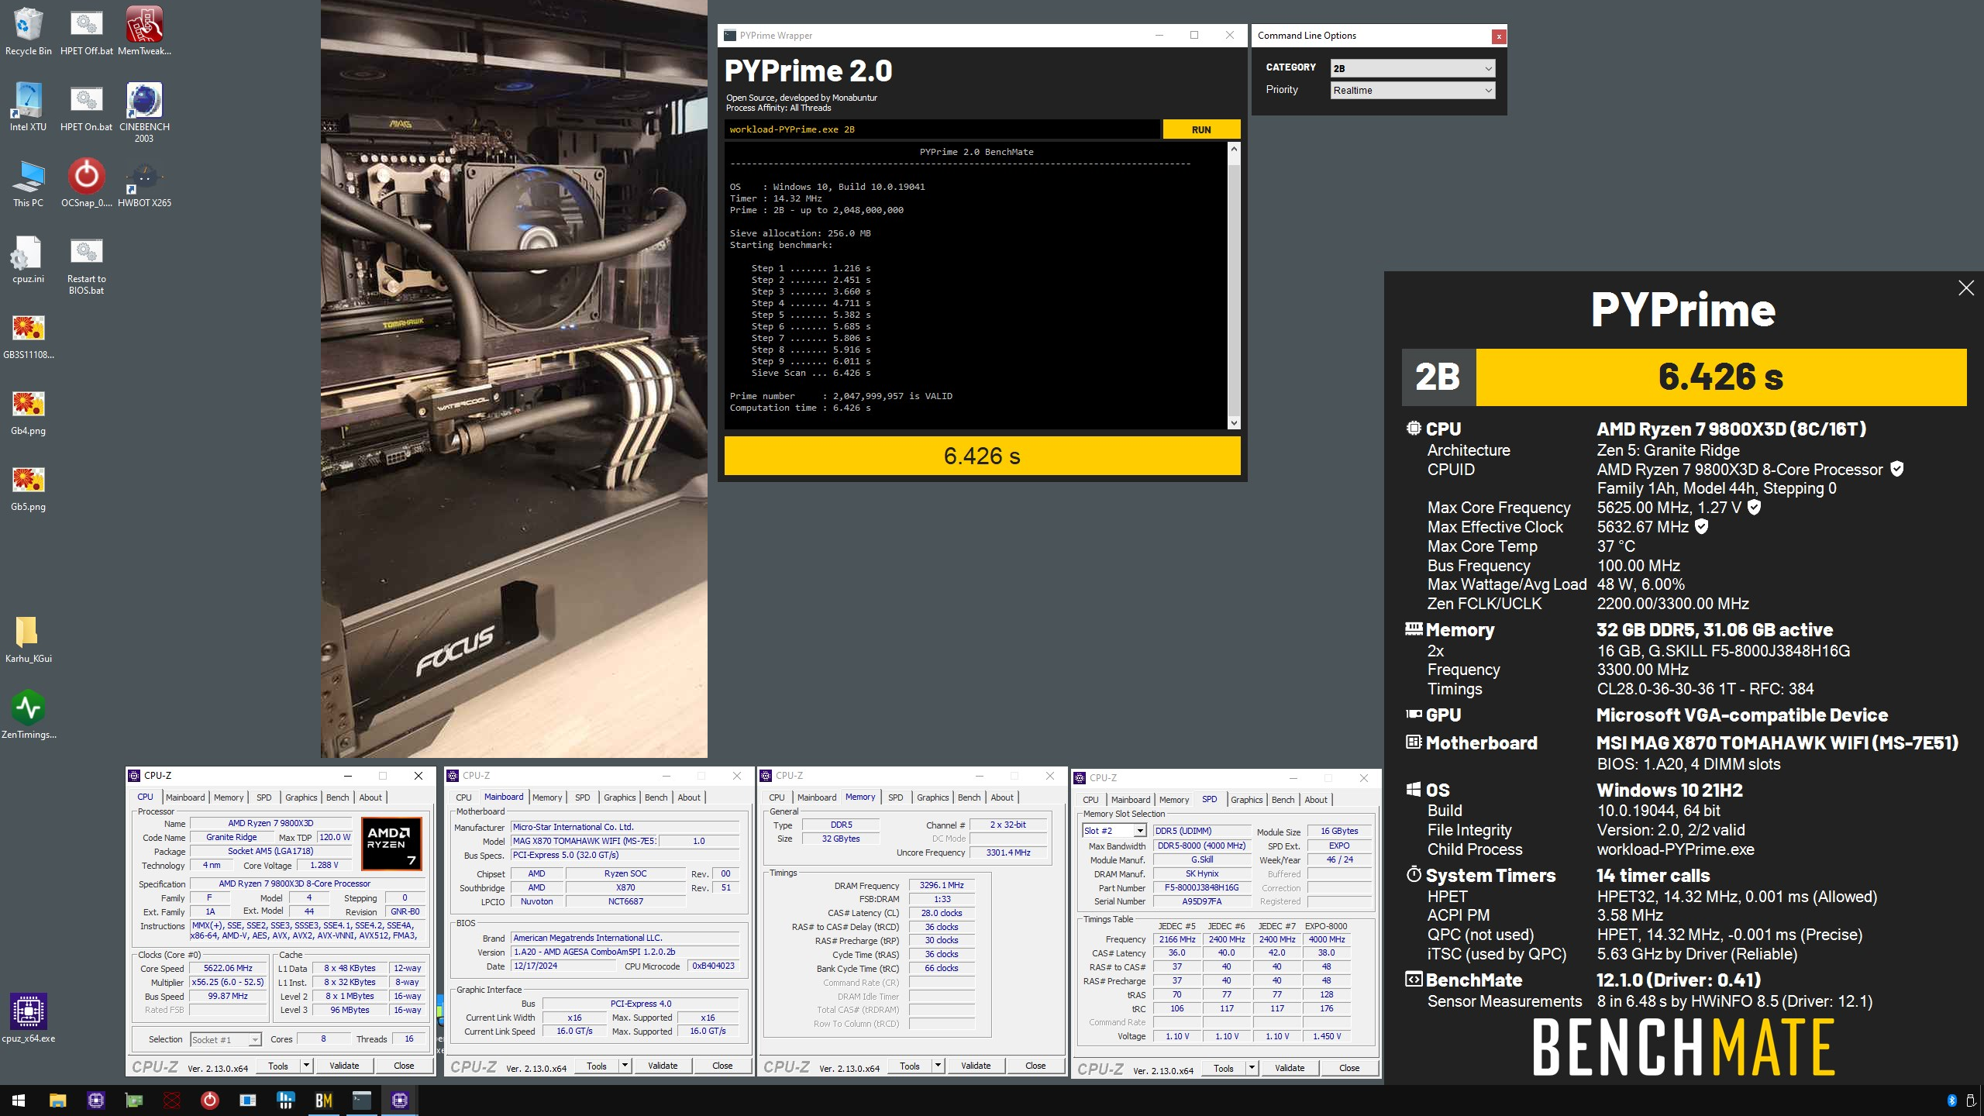Viewport: 1984px width, 1116px height.
Task: Click the BenchMate BM taskbar icon
Action: point(323,1100)
